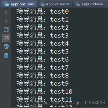Toggle the Scroll to End button
The image size is (108, 108).
pyautogui.click(x=6, y=38)
